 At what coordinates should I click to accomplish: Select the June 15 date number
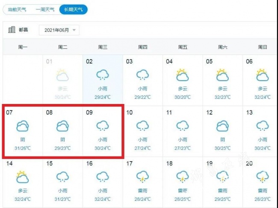(50, 164)
